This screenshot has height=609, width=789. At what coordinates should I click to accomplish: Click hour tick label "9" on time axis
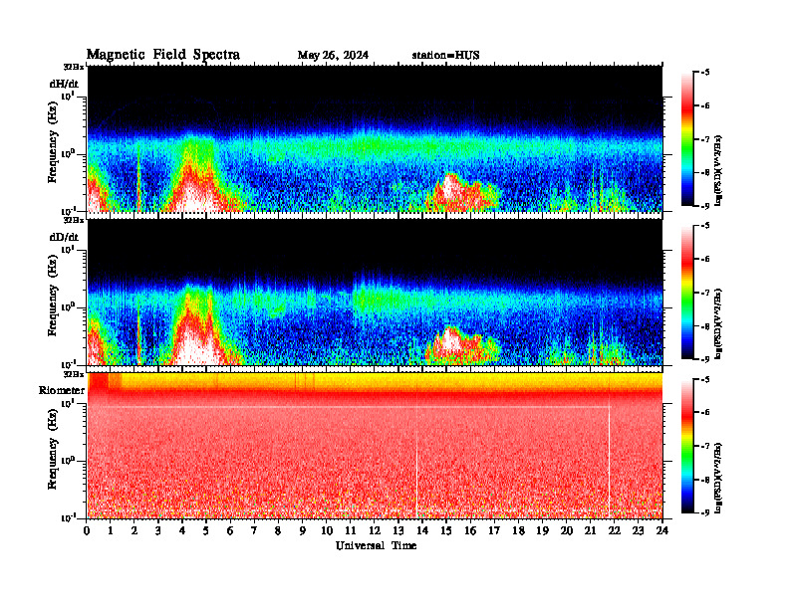pyautogui.click(x=303, y=531)
